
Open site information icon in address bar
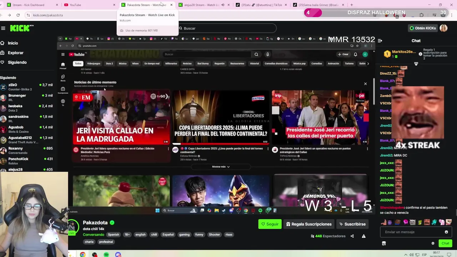coord(28,15)
